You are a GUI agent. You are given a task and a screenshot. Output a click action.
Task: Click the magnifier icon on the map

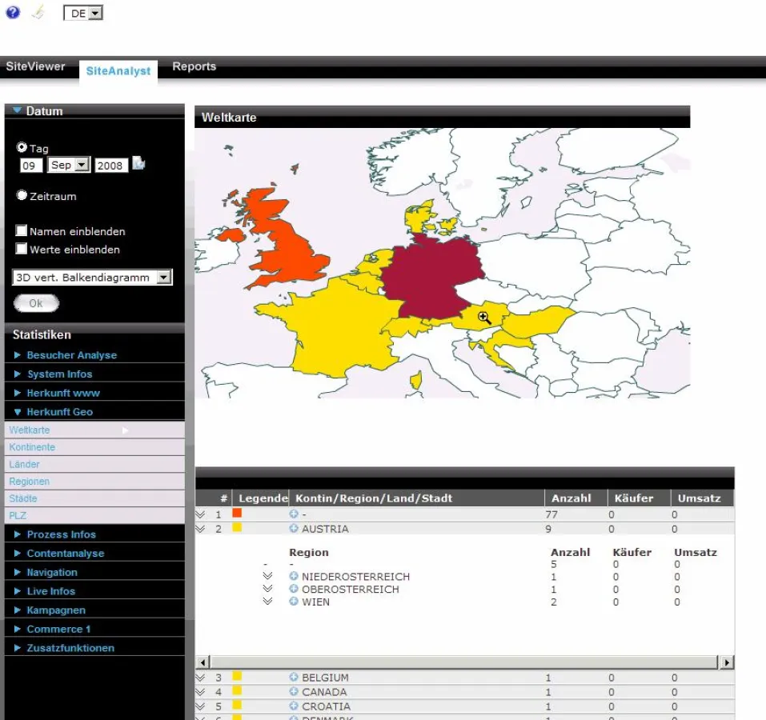pos(483,318)
